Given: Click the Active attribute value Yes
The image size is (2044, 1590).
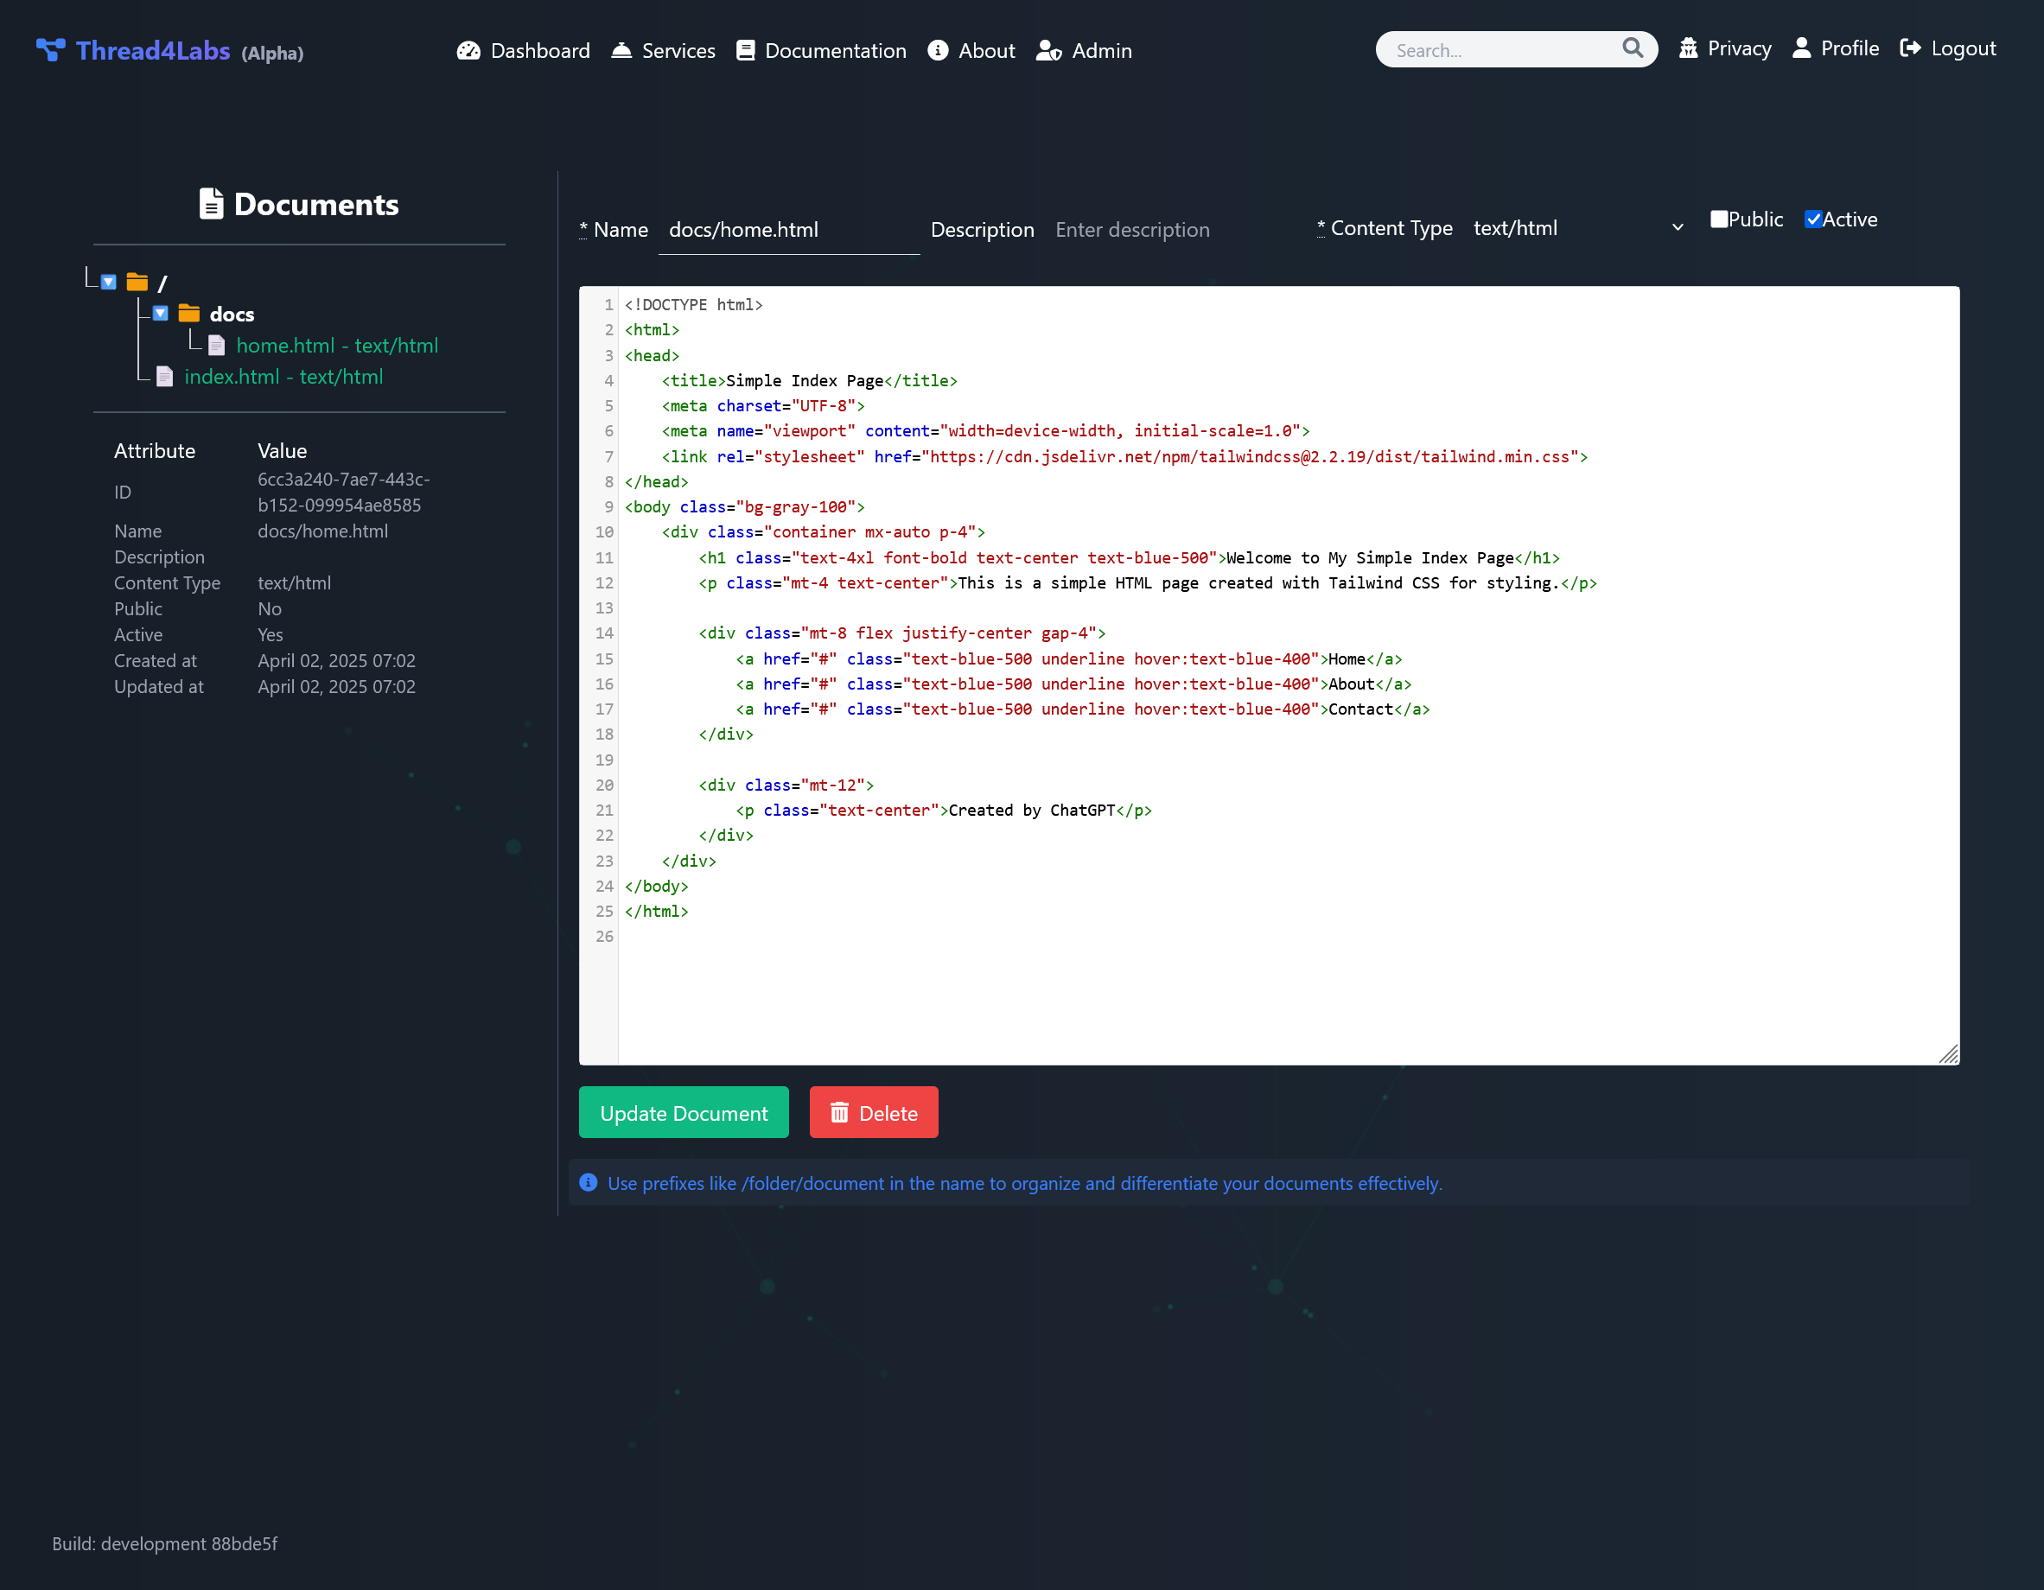Looking at the screenshot, I should pos(270,634).
